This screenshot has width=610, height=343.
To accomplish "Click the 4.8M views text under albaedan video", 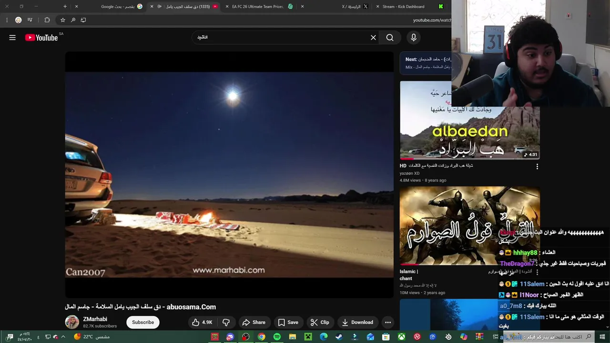I will click(410, 181).
